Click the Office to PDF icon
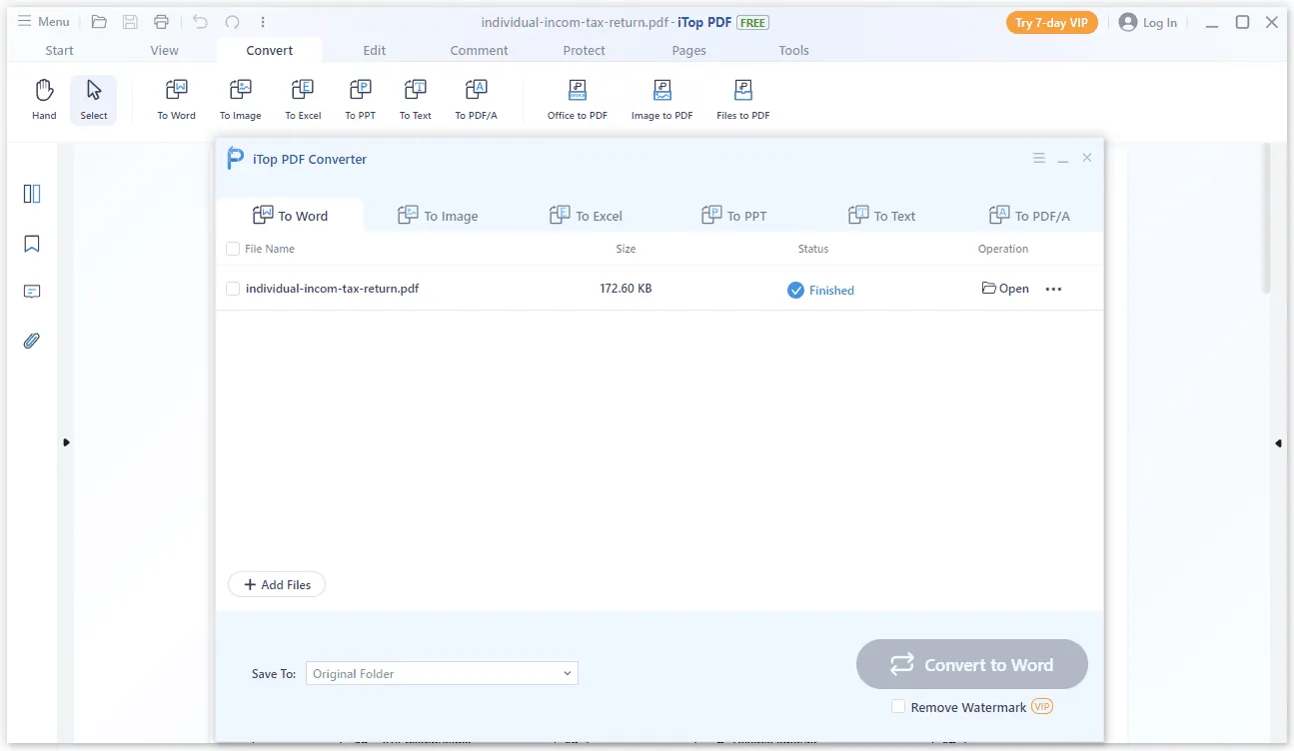 tap(577, 100)
